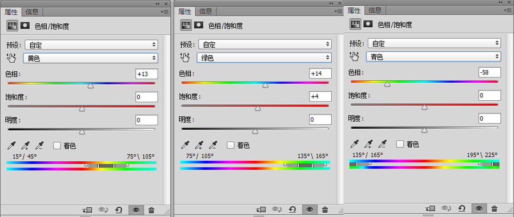Reset adjustment defaults in Green panel
514x217 pixels.
click(293, 209)
